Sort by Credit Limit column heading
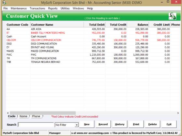 click(160, 25)
